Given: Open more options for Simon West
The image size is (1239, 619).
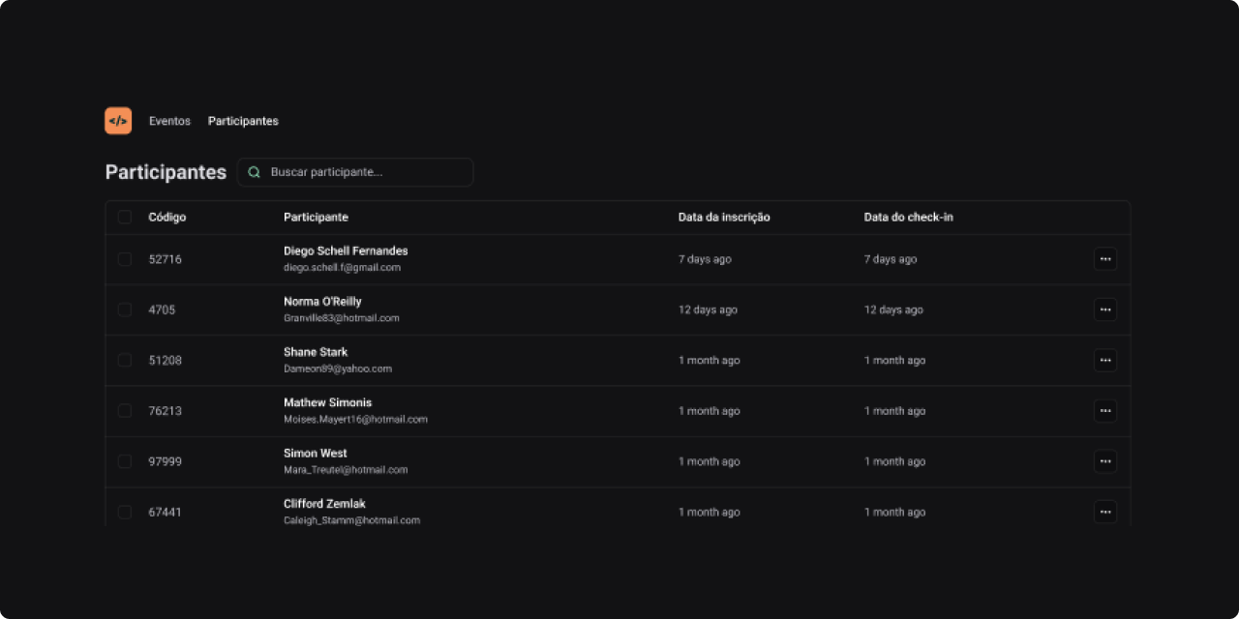Looking at the screenshot, I should (x=1104, y=461).
